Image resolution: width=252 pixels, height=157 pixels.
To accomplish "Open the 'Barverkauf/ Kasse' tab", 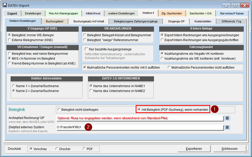I will [232, 13].
